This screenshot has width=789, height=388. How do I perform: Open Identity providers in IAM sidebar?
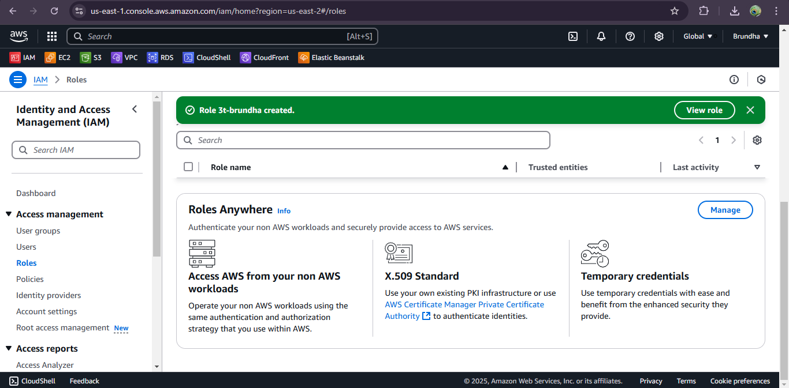coord(49,295)
